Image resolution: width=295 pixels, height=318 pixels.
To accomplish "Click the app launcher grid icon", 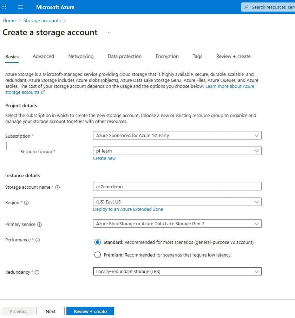I will (4, 7).
